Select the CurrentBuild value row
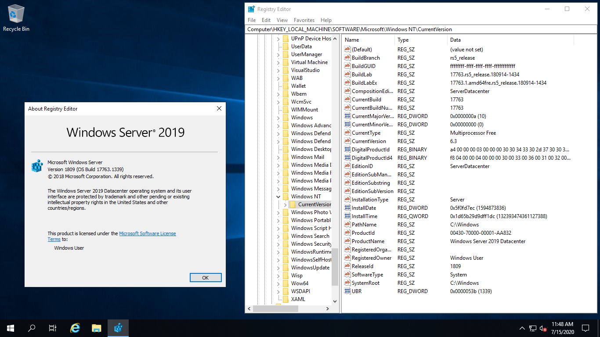Screen dimensions: 600x337 pos(458,100)
